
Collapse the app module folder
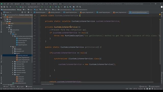click(x=5, y=21)
